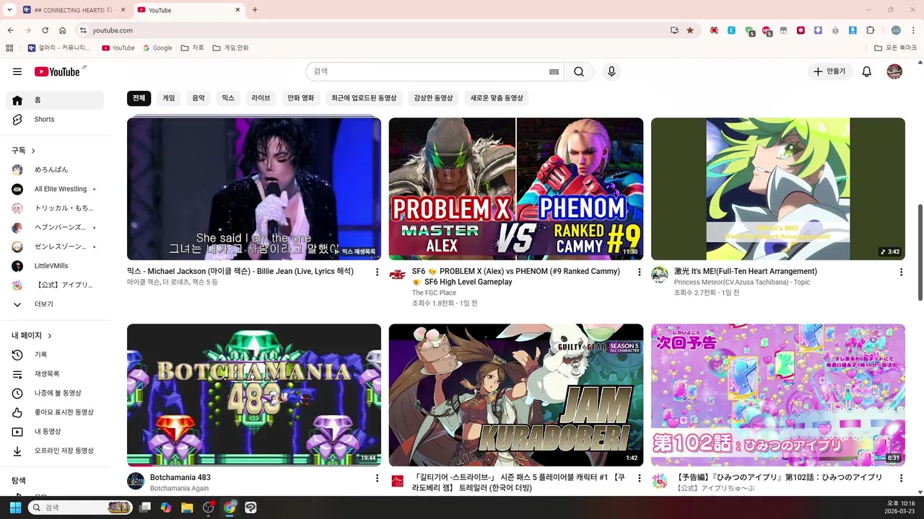Select the 라이브 filter chip
This screenshot has height=519, width=924.
tap(261, 98)
